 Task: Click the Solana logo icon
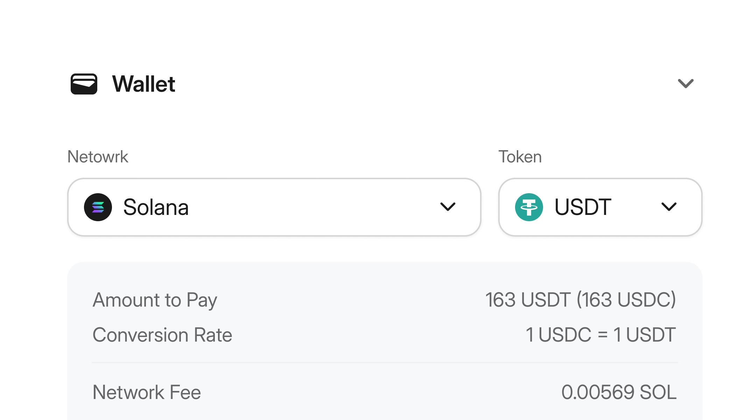(x=98, y=207)
